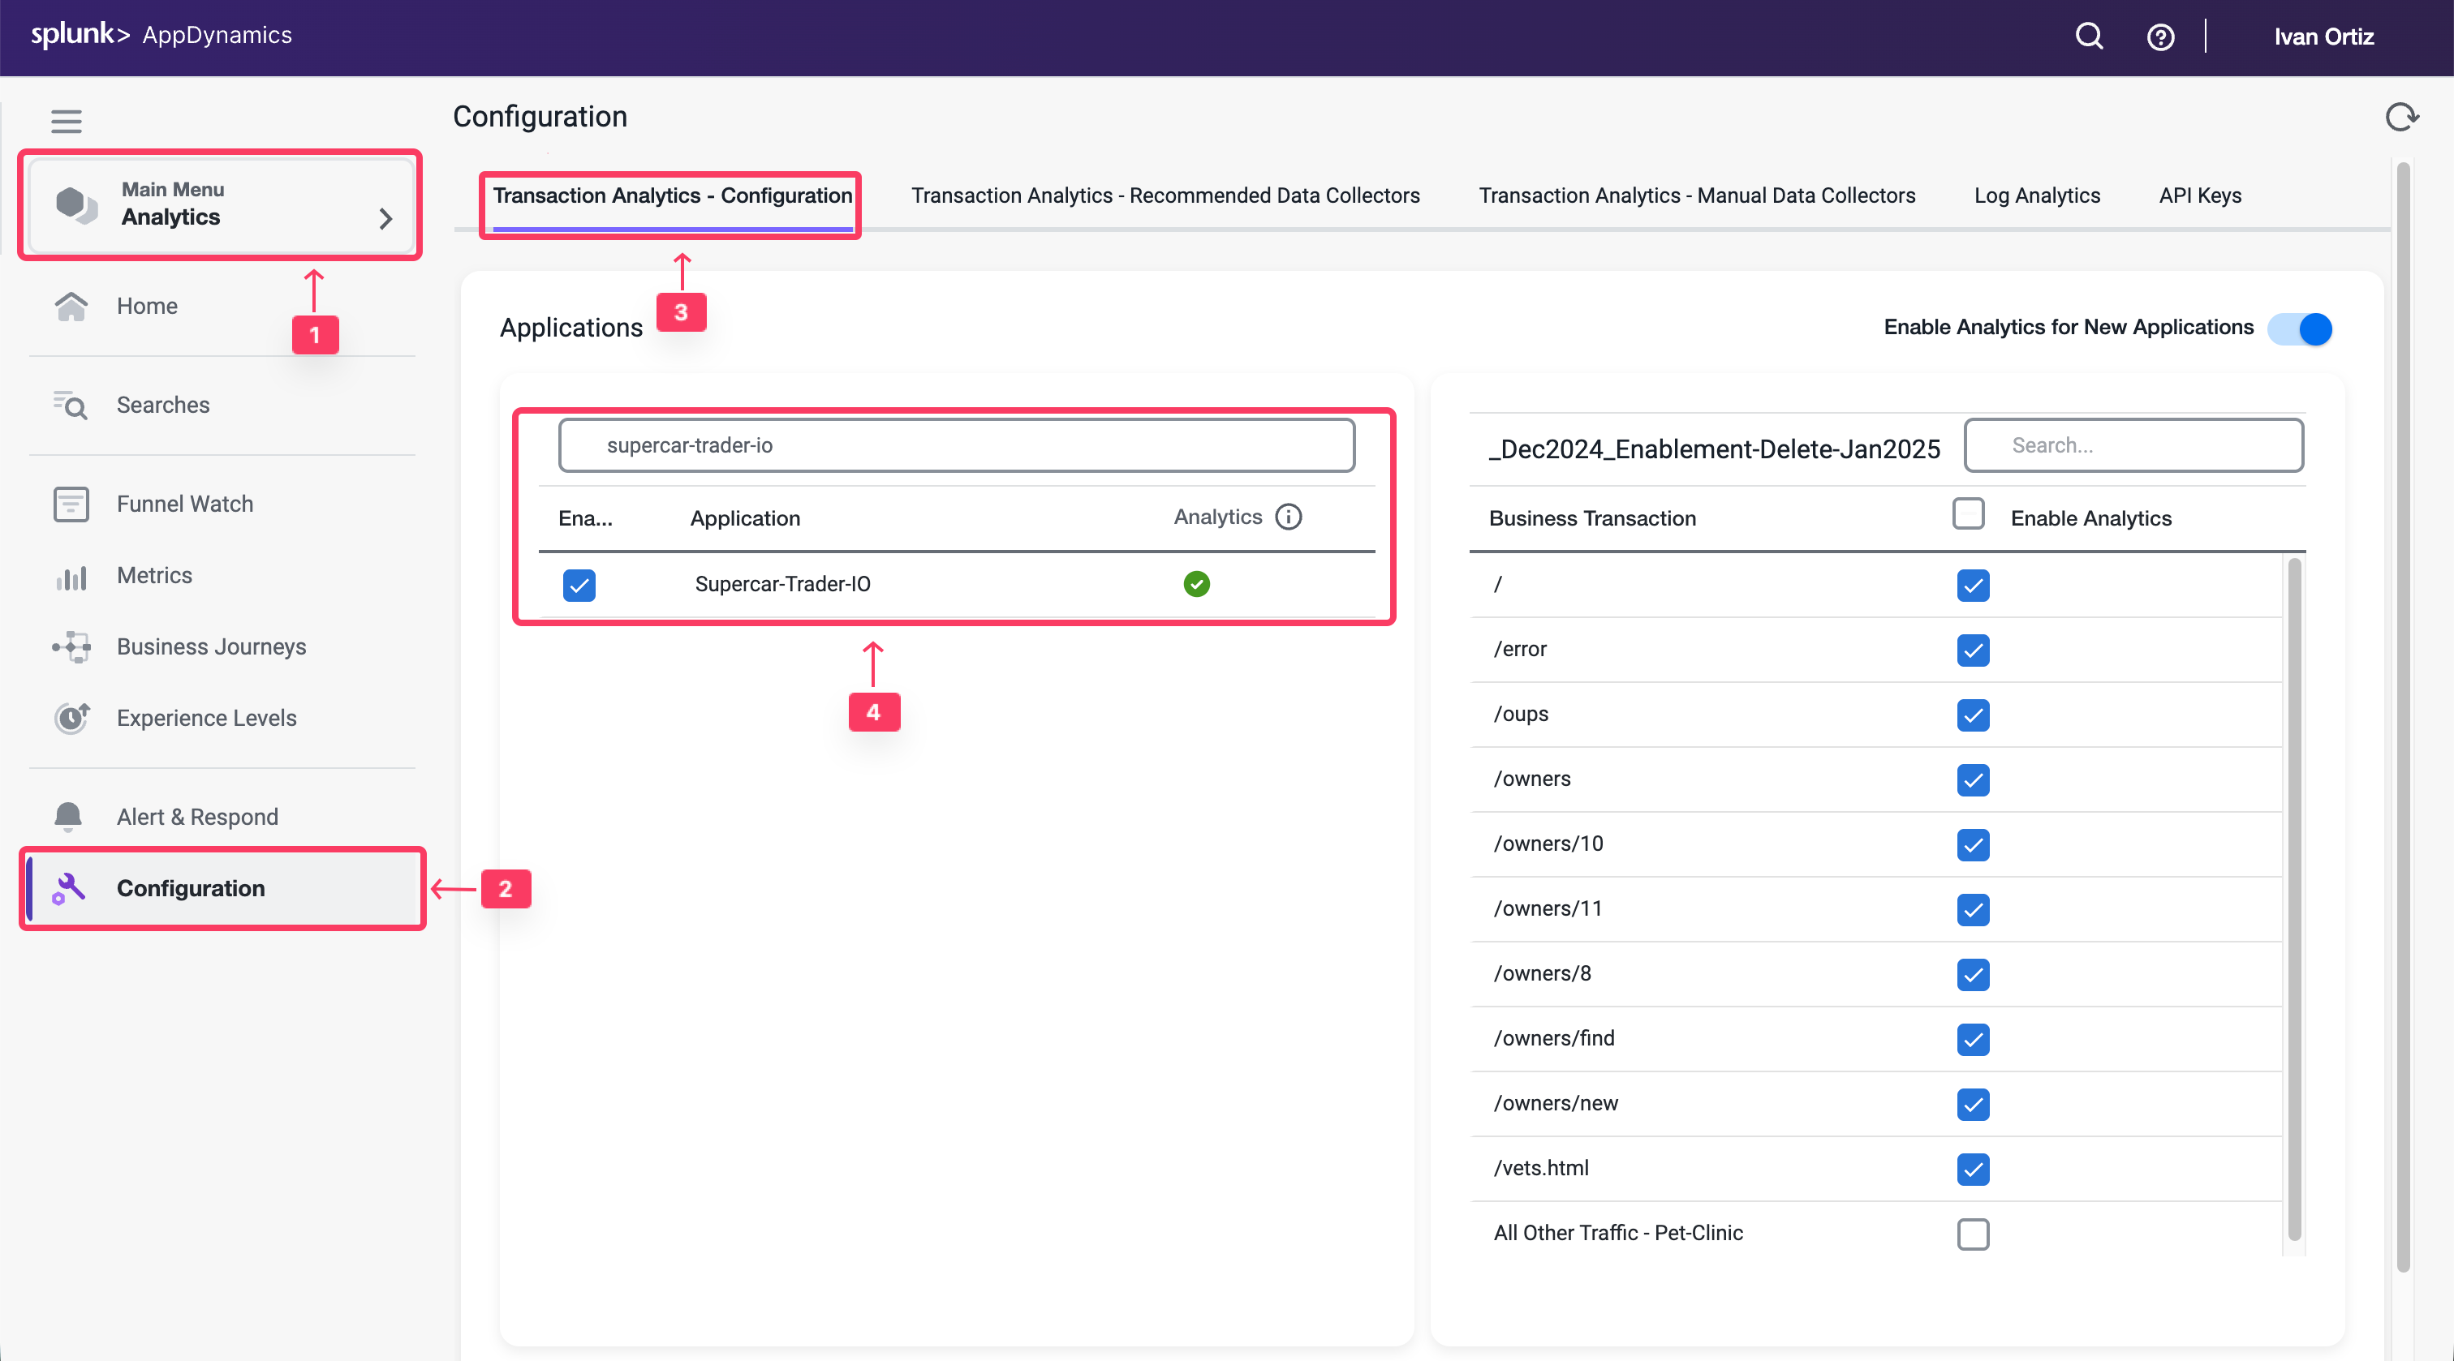Image resolution: width=2454 pixels, height=1361 pixels.
Task: Refresh the Configuration page
Action: click(x=2403, y=116)
